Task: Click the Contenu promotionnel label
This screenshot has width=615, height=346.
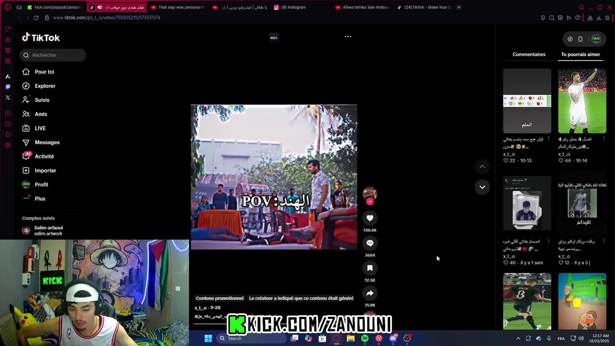Action: (x=220, y=298)
